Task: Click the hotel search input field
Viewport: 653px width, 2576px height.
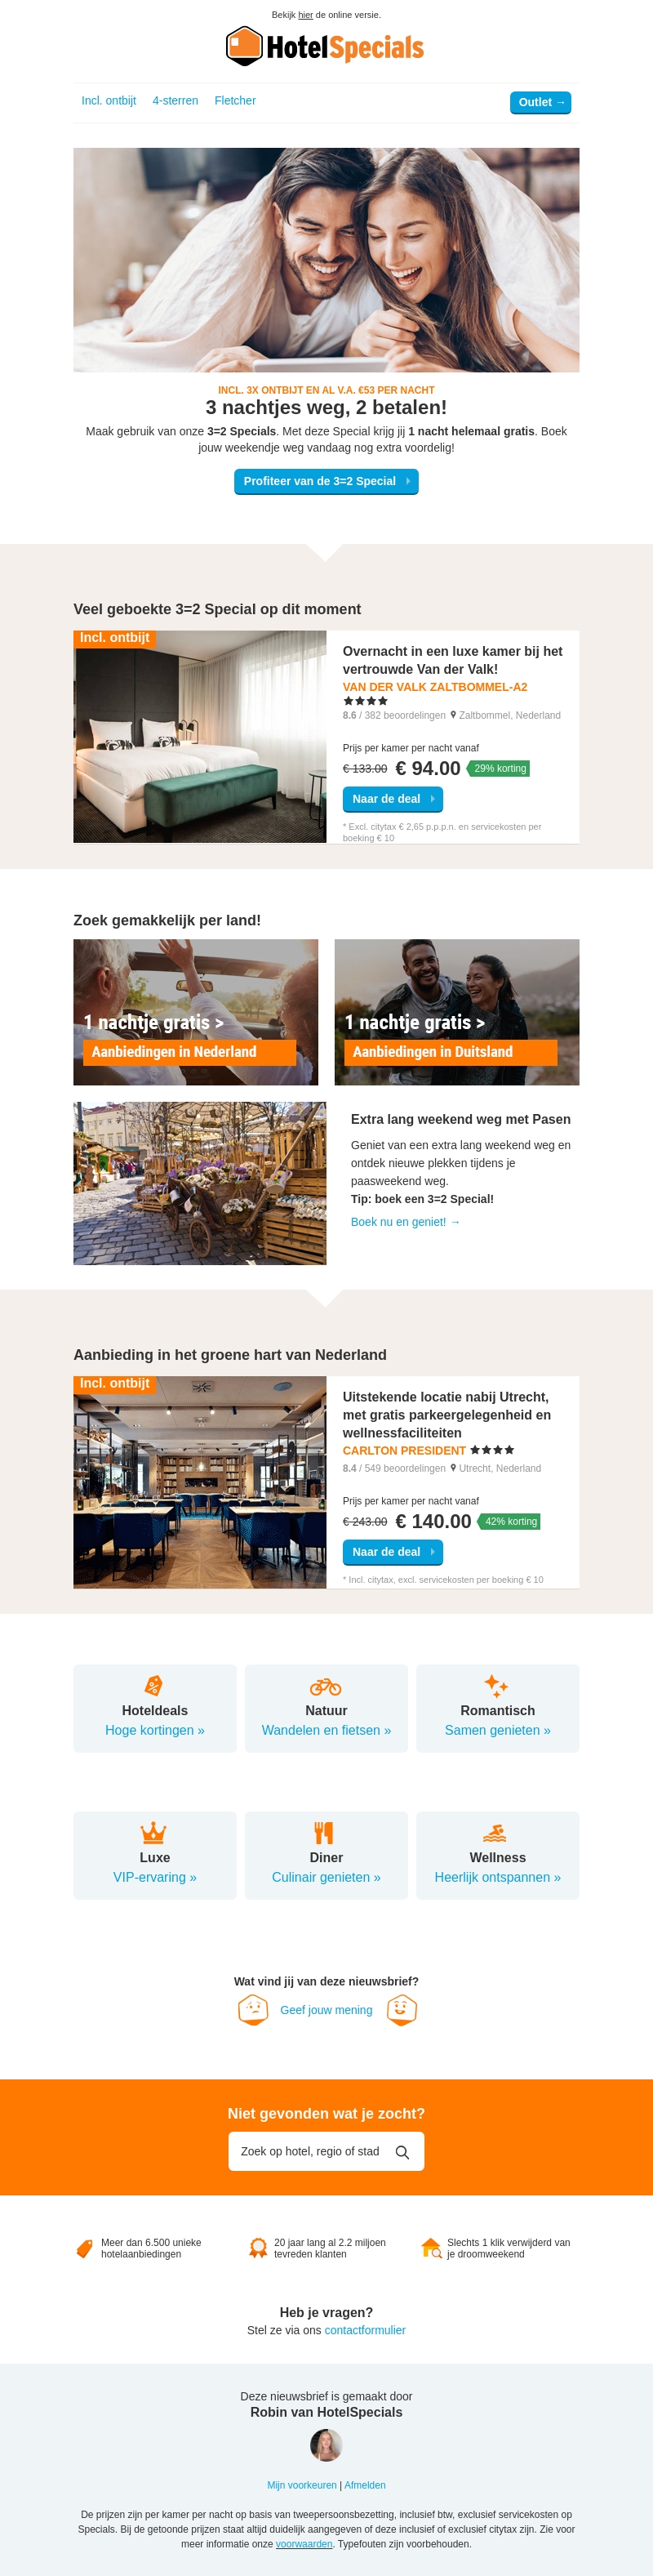Action: pos(326,2151)
